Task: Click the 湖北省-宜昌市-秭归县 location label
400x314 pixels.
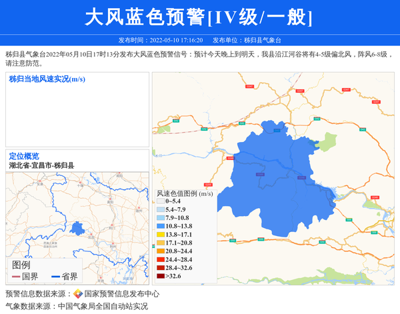Action: click(41, 165)
